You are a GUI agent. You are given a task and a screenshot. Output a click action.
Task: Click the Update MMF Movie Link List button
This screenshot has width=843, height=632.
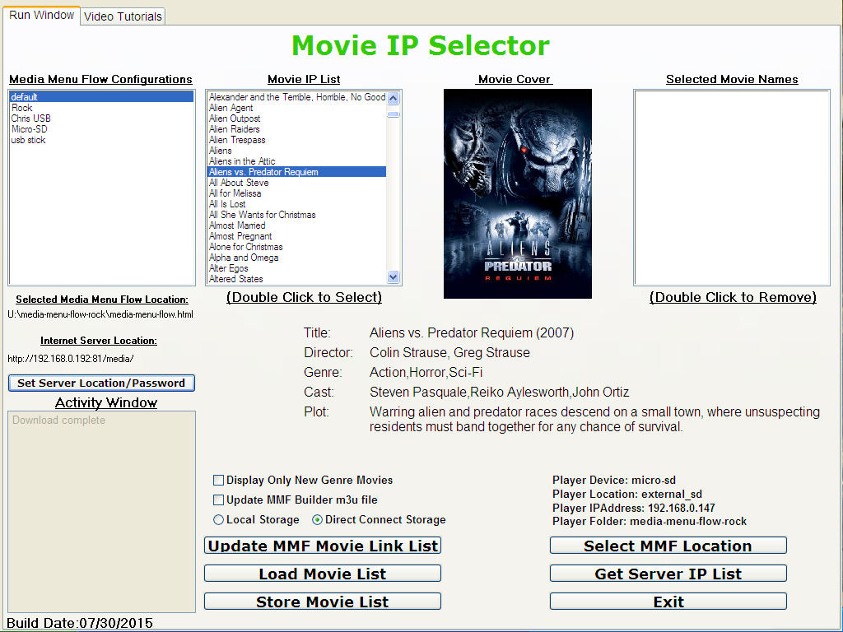[323, 546]
